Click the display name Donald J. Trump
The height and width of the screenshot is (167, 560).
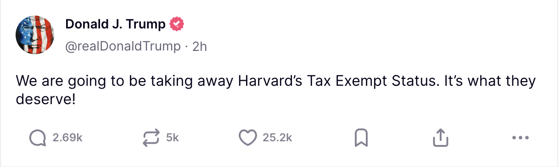pos(115,24)
